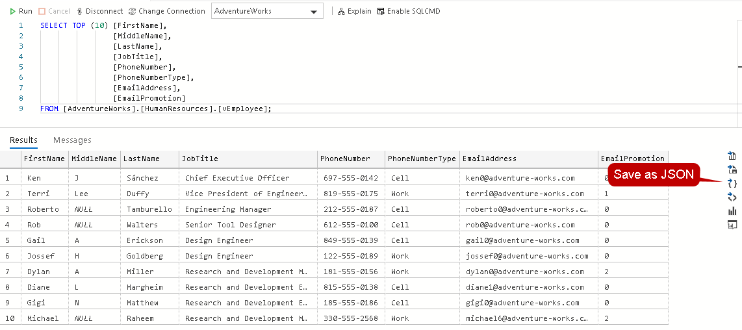
Task: Save query results as JSON
Action: point(732,183)
